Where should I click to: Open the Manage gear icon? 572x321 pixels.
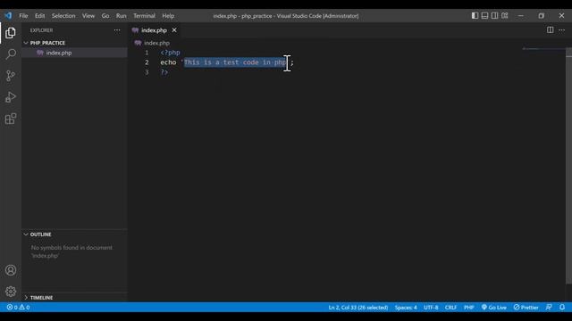11,292
